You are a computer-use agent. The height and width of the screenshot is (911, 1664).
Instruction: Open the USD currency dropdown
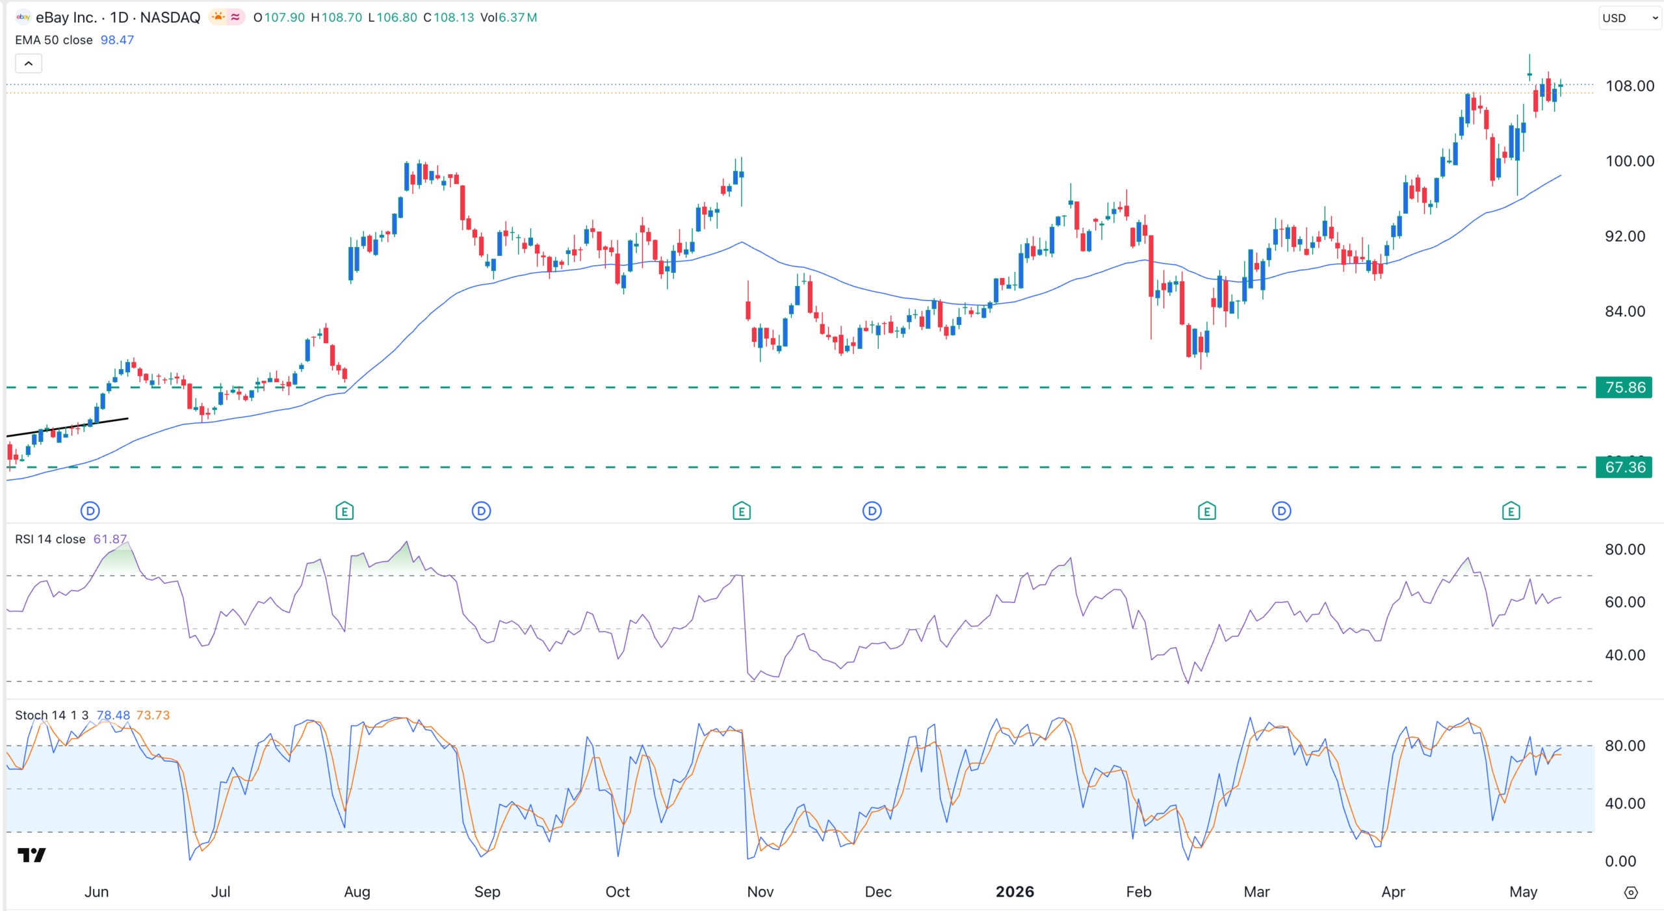(1629, 18)
